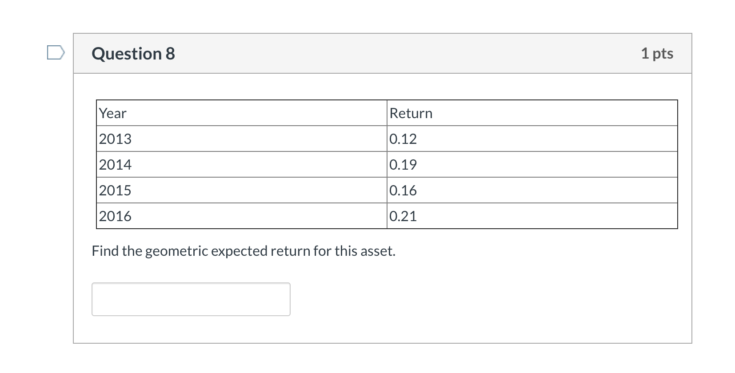Screen dimensions: 735x373
Task: Click the geometric expected return question text
Action: click(x=244, y=250)
